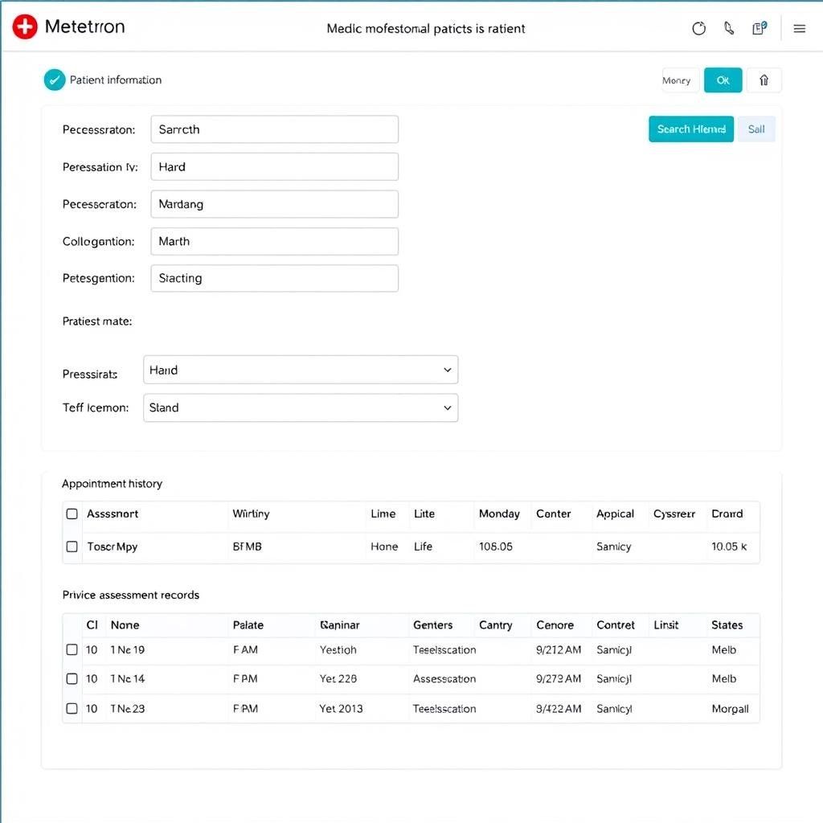This screenshot has height=823, width=823.
Task: Click the circular refresh icon in header
Action: pos(698,29)
